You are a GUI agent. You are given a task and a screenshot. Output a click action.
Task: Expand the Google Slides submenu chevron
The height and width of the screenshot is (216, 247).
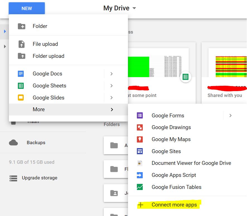(x=112, y=98)
